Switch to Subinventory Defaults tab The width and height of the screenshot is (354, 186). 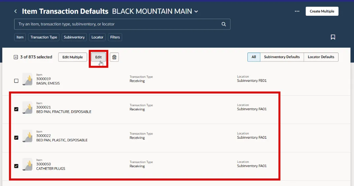click(x=282, y=57)
